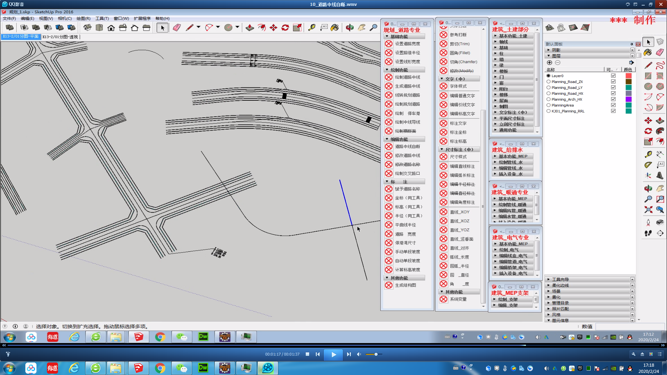667x375 pixels.
Task: Toggle visibility of PlanningArea layer
Action: (613, 105)
